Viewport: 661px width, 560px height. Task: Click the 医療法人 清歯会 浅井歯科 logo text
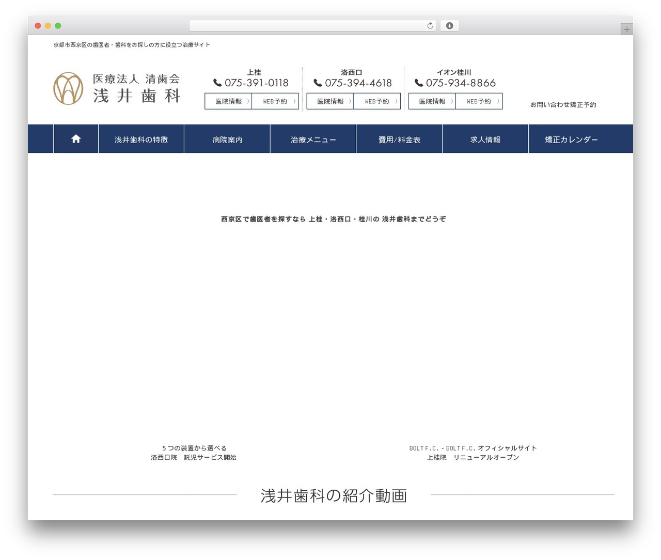coord(136,88)
